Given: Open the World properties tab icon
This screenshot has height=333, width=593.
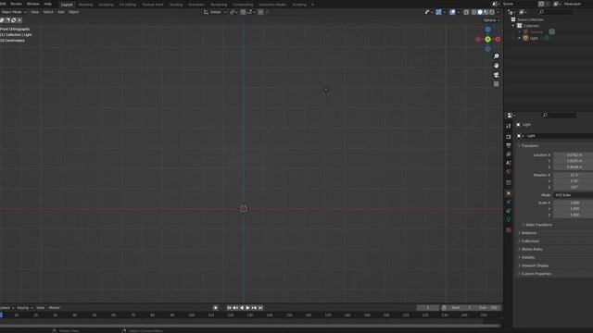Looking at the screenshot, I should pyautogui.click(x=509, y=171).
